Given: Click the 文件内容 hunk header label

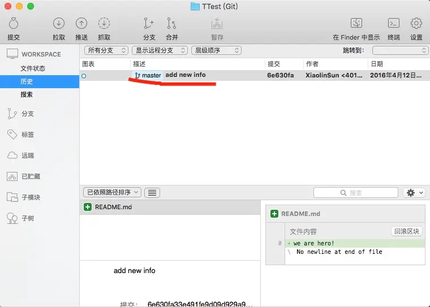Looking at the screenshot, I should pyautogui.click(x=303, y=232).
